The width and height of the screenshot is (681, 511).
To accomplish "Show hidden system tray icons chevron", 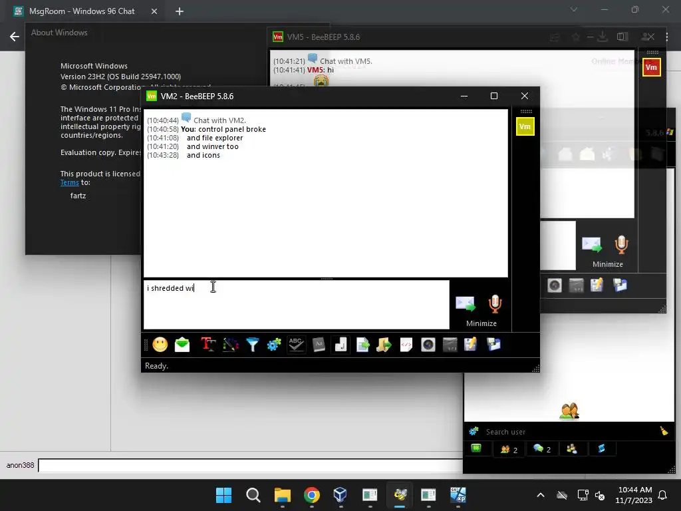I will pos(541,495).
